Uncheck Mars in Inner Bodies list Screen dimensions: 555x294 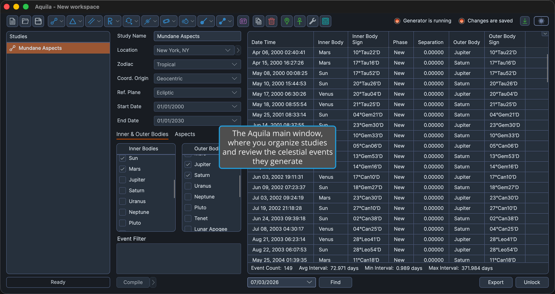123,169
